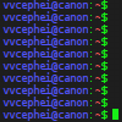122x122 pixels.
Task: Click "vvcephei" username on the topmost prompt line
Action: coord(27,5)
